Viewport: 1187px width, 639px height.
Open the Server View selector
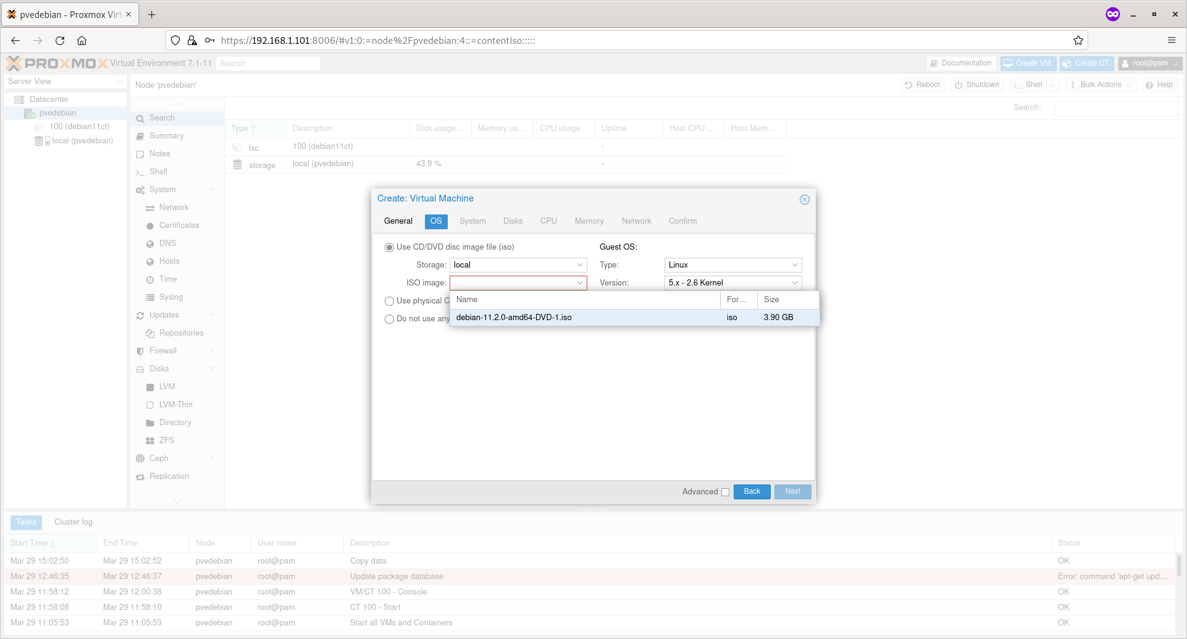click(x=65, y=82)
